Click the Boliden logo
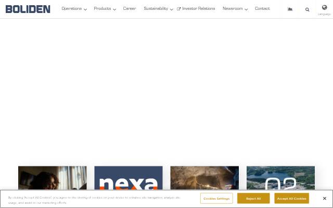 (x=28, y=9)
